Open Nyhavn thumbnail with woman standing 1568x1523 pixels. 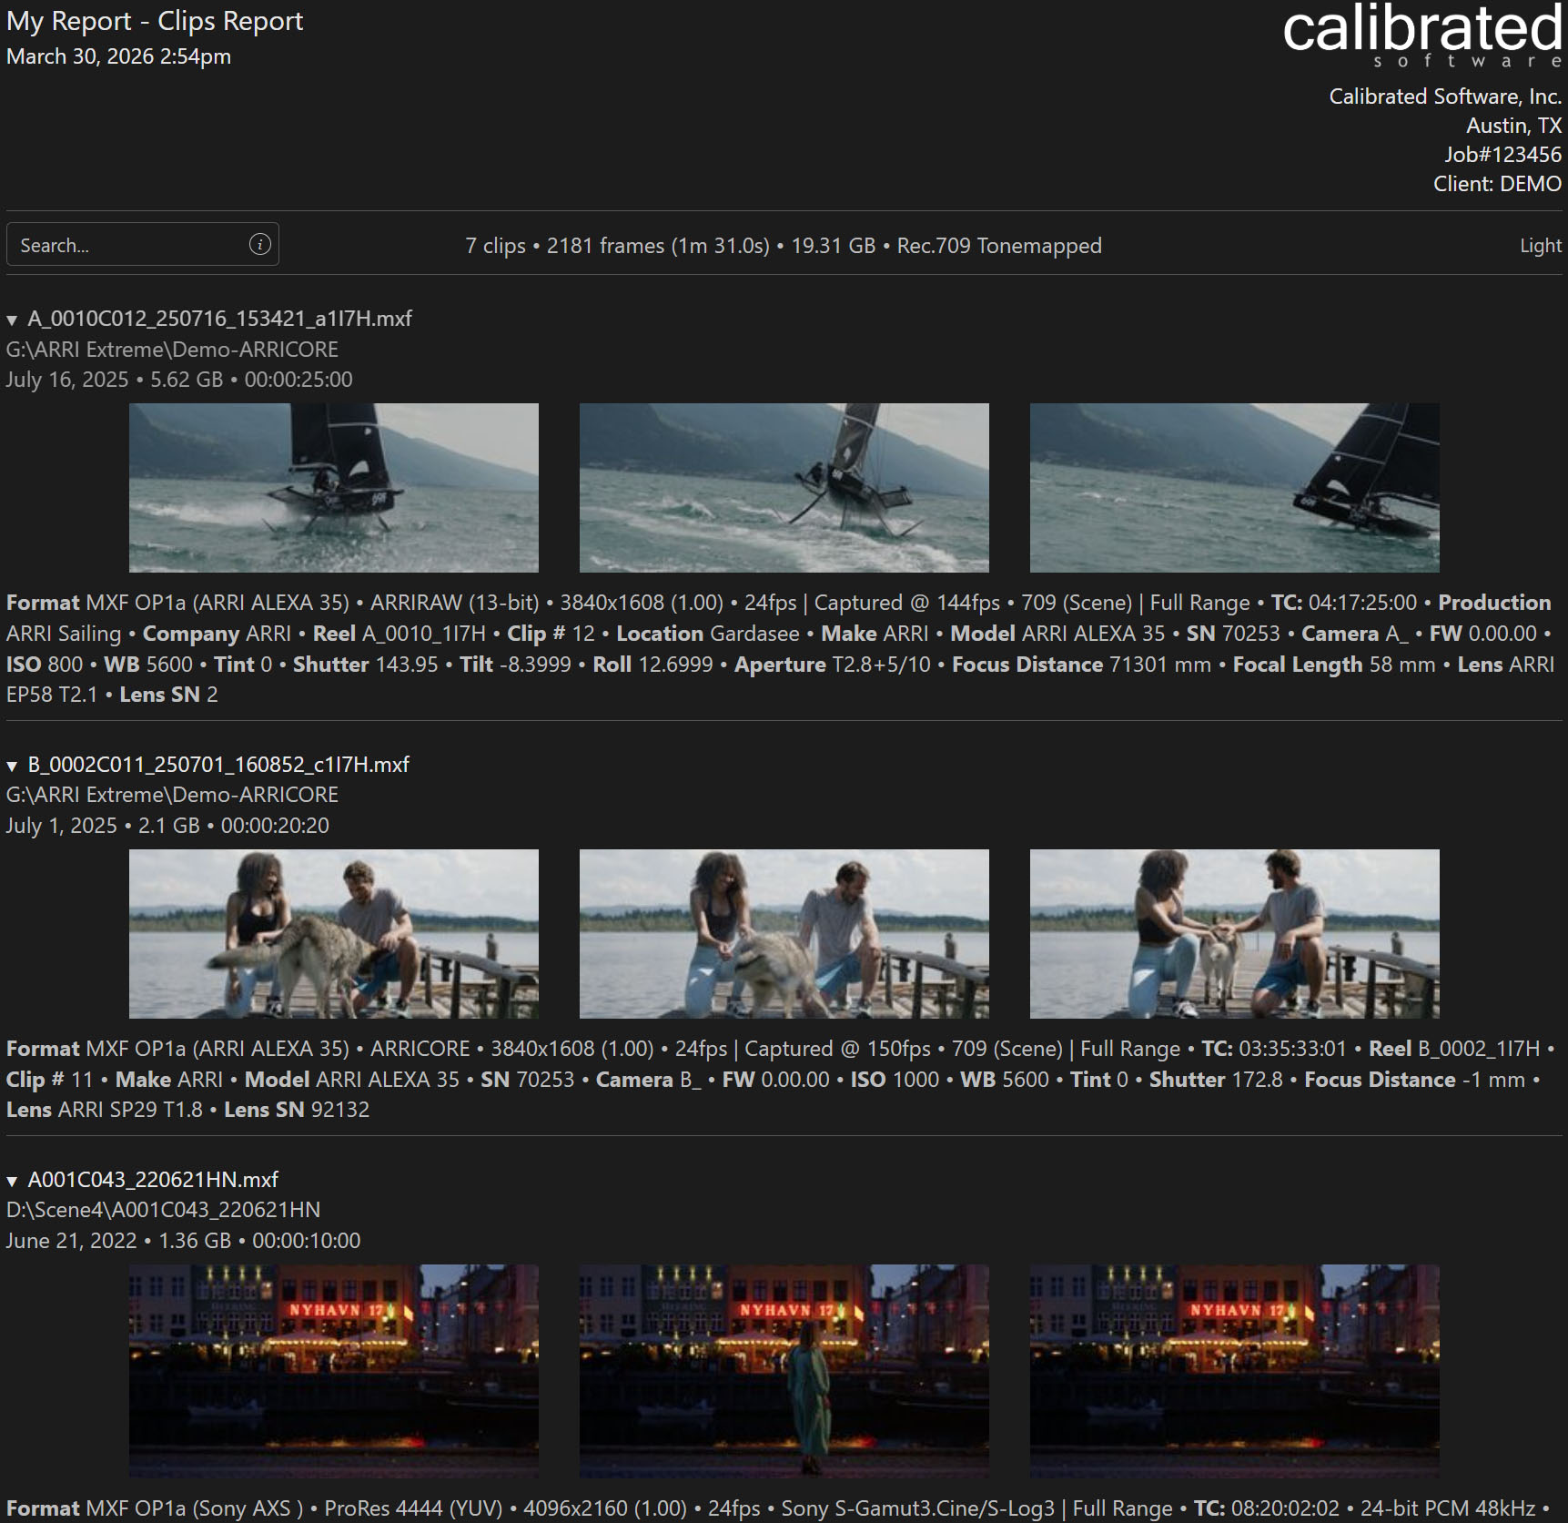tap(784, 1370)
